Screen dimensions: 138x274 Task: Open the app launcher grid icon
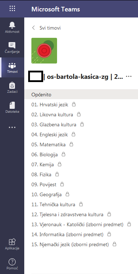[x=12, y=9]
